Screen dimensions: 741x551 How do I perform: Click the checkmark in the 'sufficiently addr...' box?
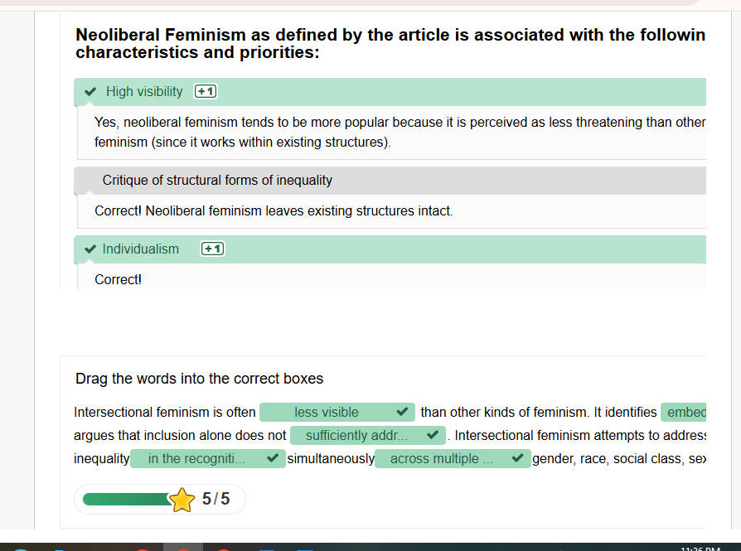coord(432,435)
